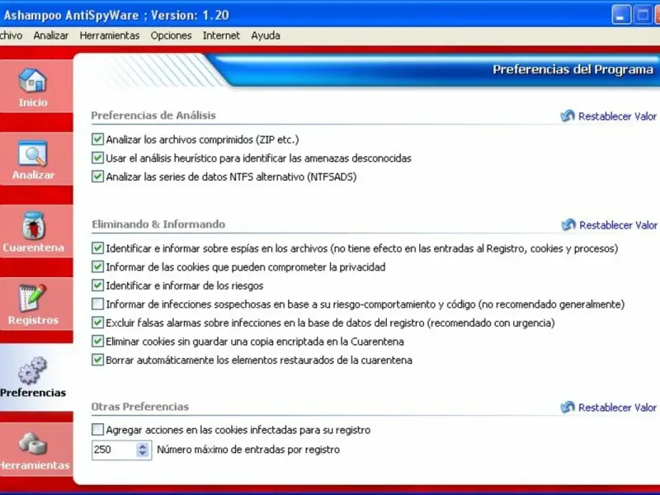This screenshot has width=660, height=495.
Task: Open the Herramientas menu
Action: point(110,35)
